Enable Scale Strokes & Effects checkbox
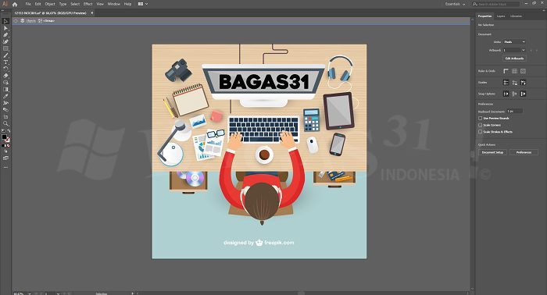 tap(481, 132)
